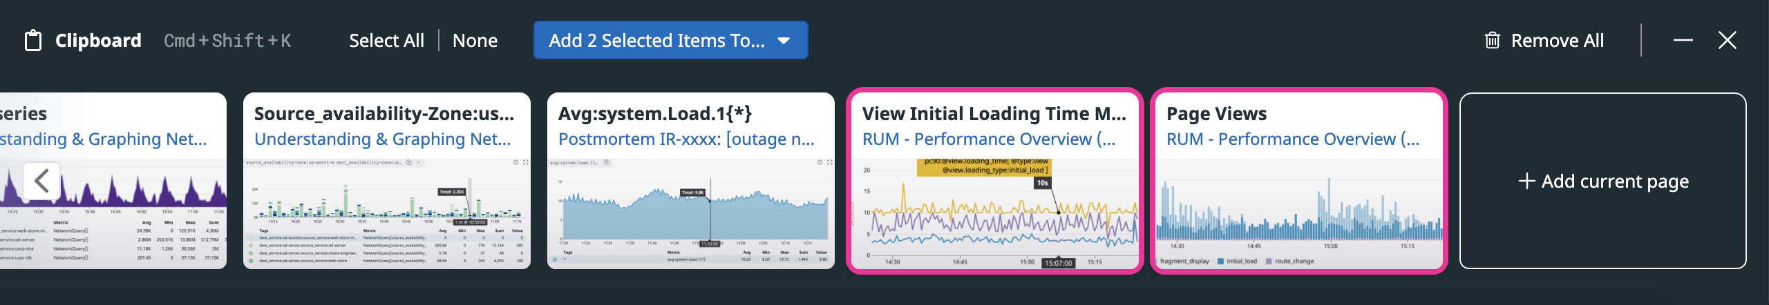Open the Postmortem IR-xxxx link

[686, 139]
